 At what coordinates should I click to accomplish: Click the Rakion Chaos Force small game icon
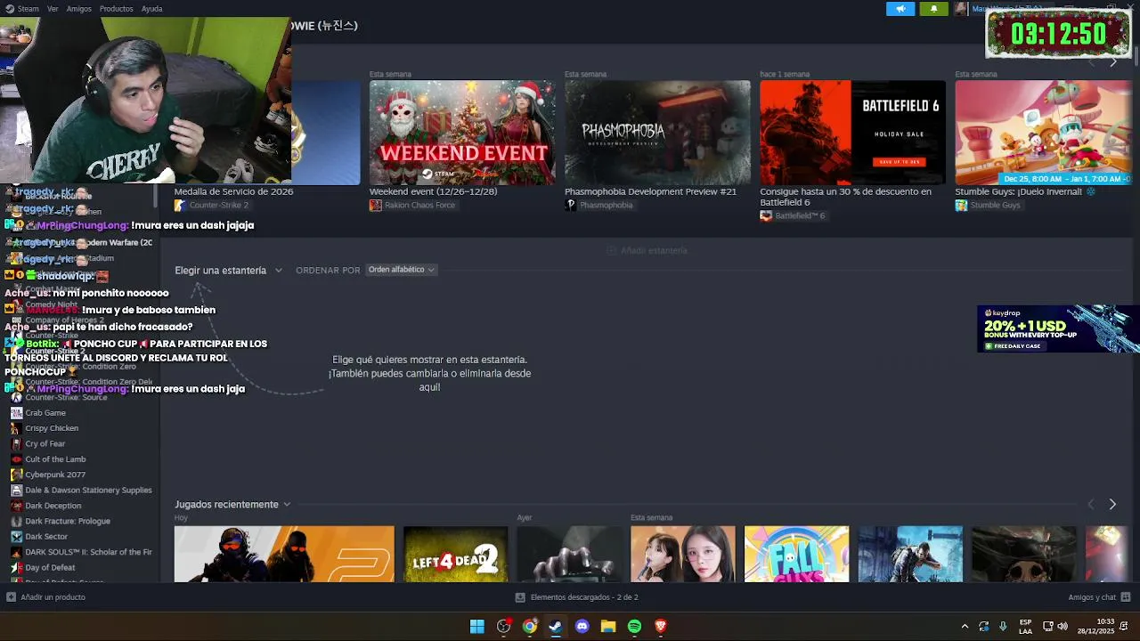[376, 206]
